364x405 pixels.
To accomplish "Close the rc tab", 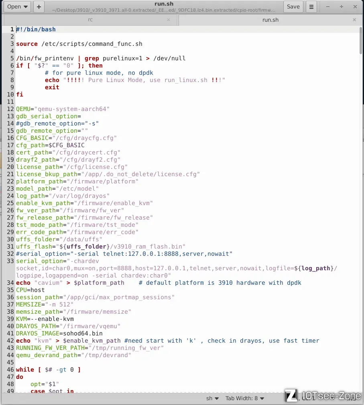I will click(x=169, y=20).
